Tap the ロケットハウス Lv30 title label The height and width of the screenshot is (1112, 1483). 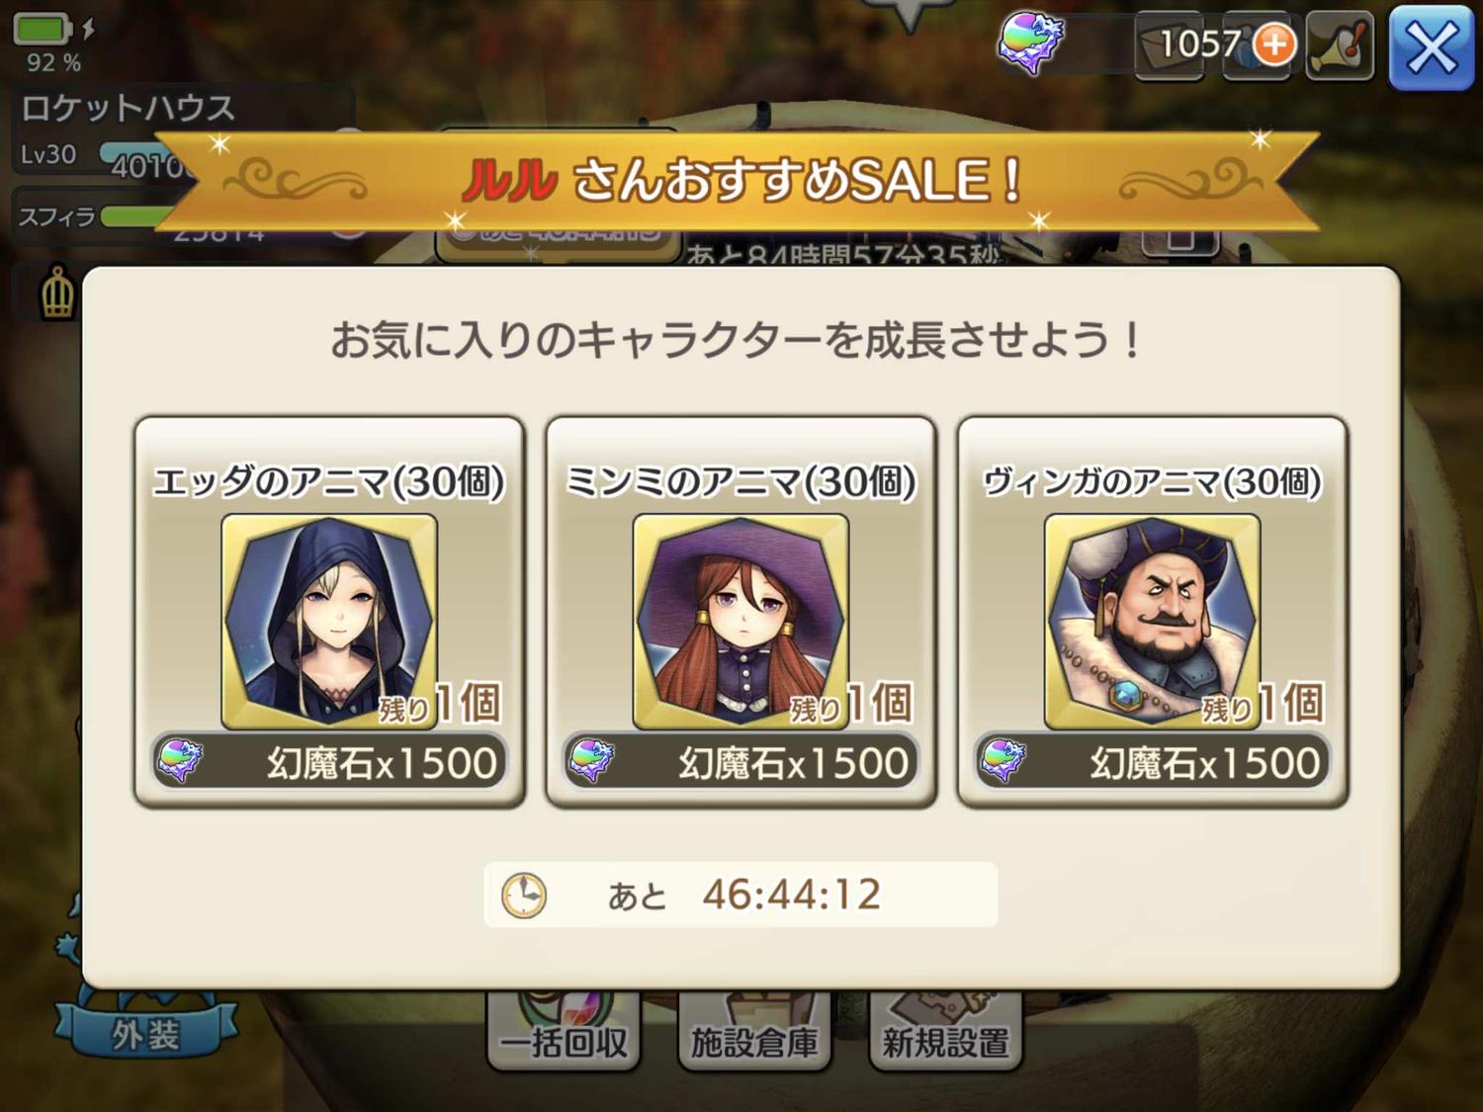[127, 128]
